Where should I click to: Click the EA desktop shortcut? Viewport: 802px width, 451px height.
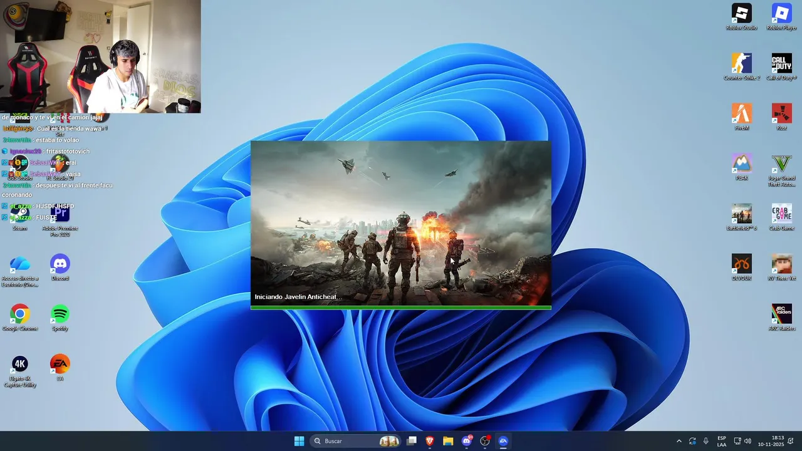(x=60, y=368)
